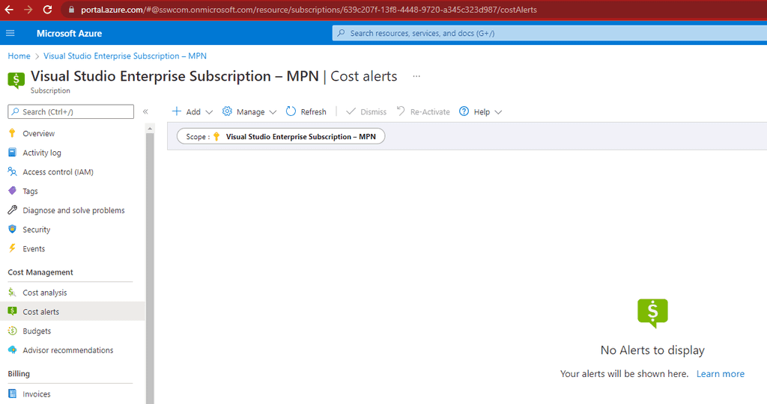Open the Azure portal hamburger menu
The width and height of the screenshot is (767, 404).
tap(10, 33)
